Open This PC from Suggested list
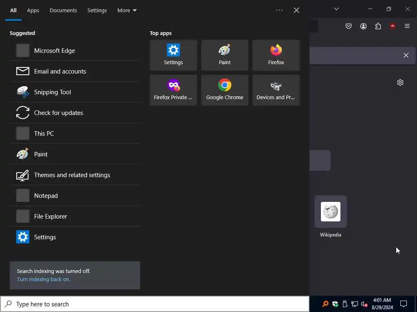 pos(75,133)
